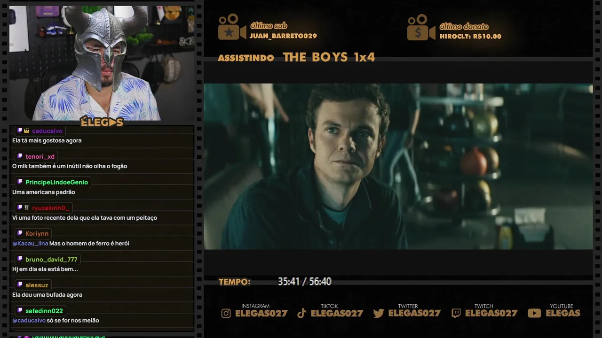Click the streamer webcam feed
This screenshot has height=338, width=602.
point(102,63)
